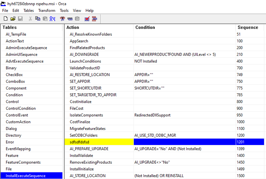Select the InstallExecuteSequence table
266x179 pixels.
(x=31, y=176)
